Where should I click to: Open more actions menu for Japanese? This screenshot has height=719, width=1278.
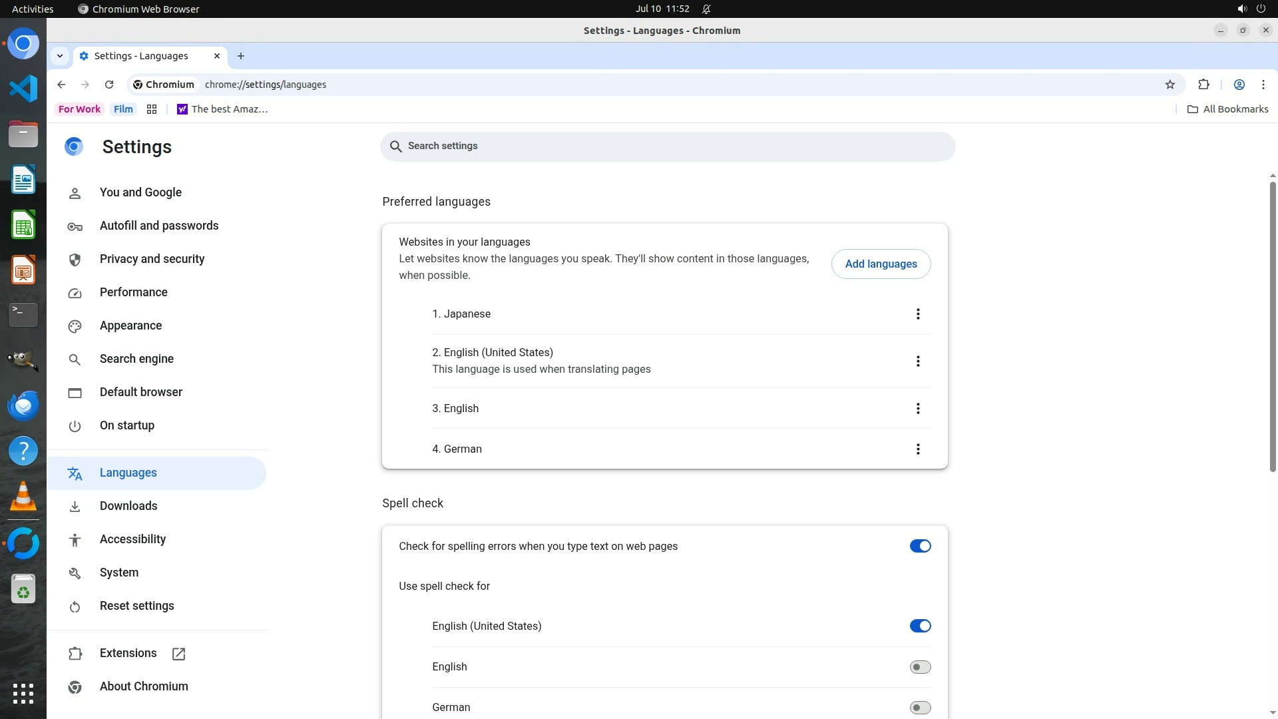pyautogui.click(x=918, y=314)
